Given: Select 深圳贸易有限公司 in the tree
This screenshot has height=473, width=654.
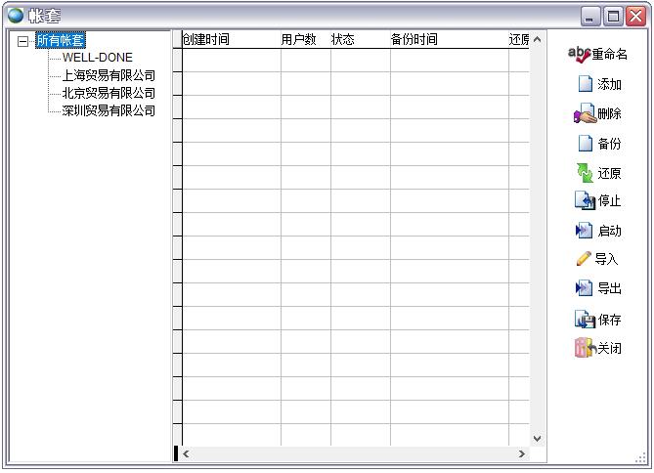Looking at the screenshot, I should (x=109, y=110).
